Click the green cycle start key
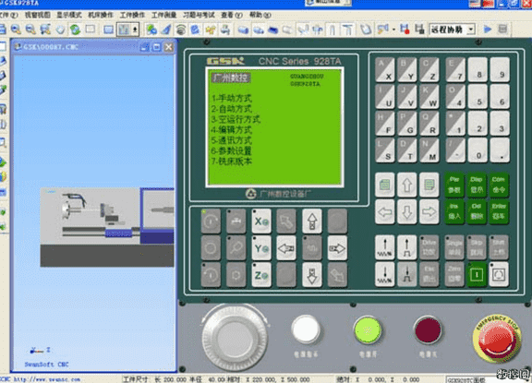532x383 pixels. click(x=477, y=274)
